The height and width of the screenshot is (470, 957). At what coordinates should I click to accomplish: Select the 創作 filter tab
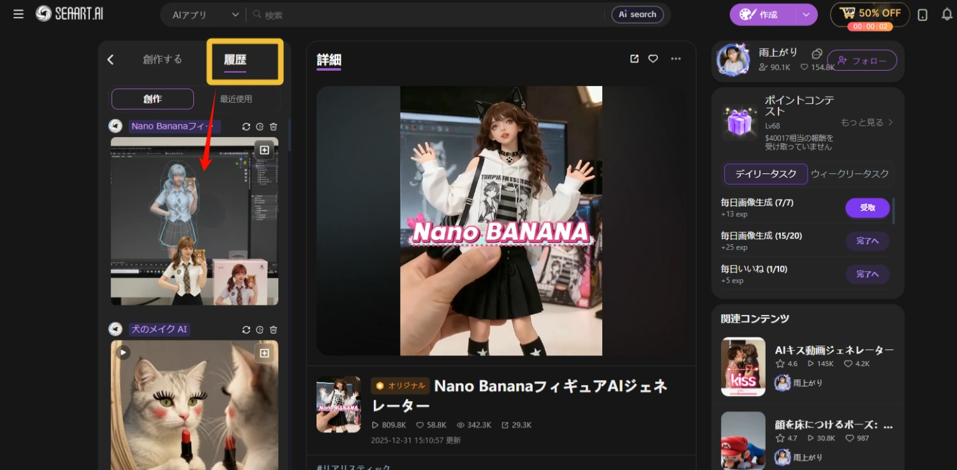click(152, 99)
